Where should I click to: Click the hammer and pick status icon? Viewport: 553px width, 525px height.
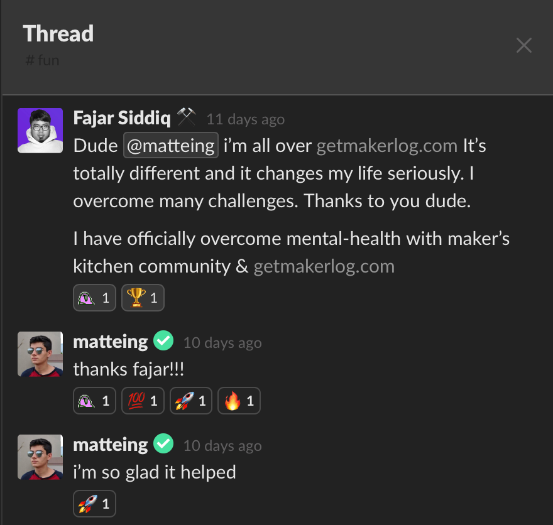tap(186, 117)
